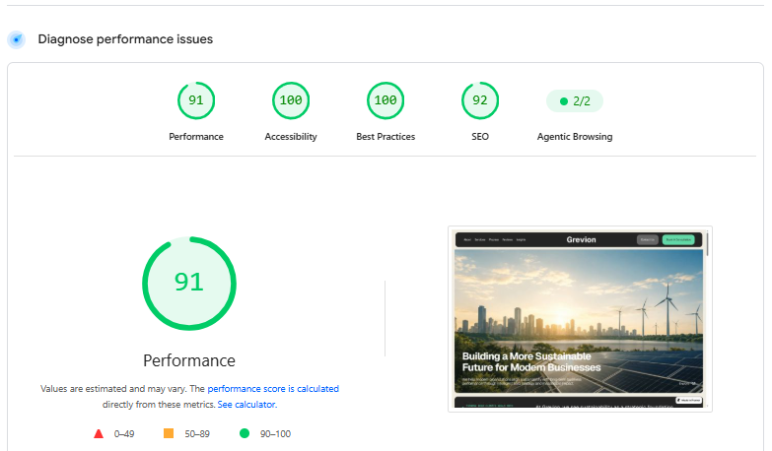Click the blue diagnose performance issues icon

click(16, 39)
